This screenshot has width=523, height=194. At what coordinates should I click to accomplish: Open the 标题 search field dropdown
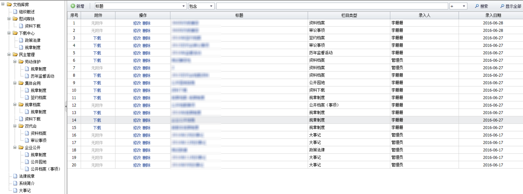(x=184, y=6)
